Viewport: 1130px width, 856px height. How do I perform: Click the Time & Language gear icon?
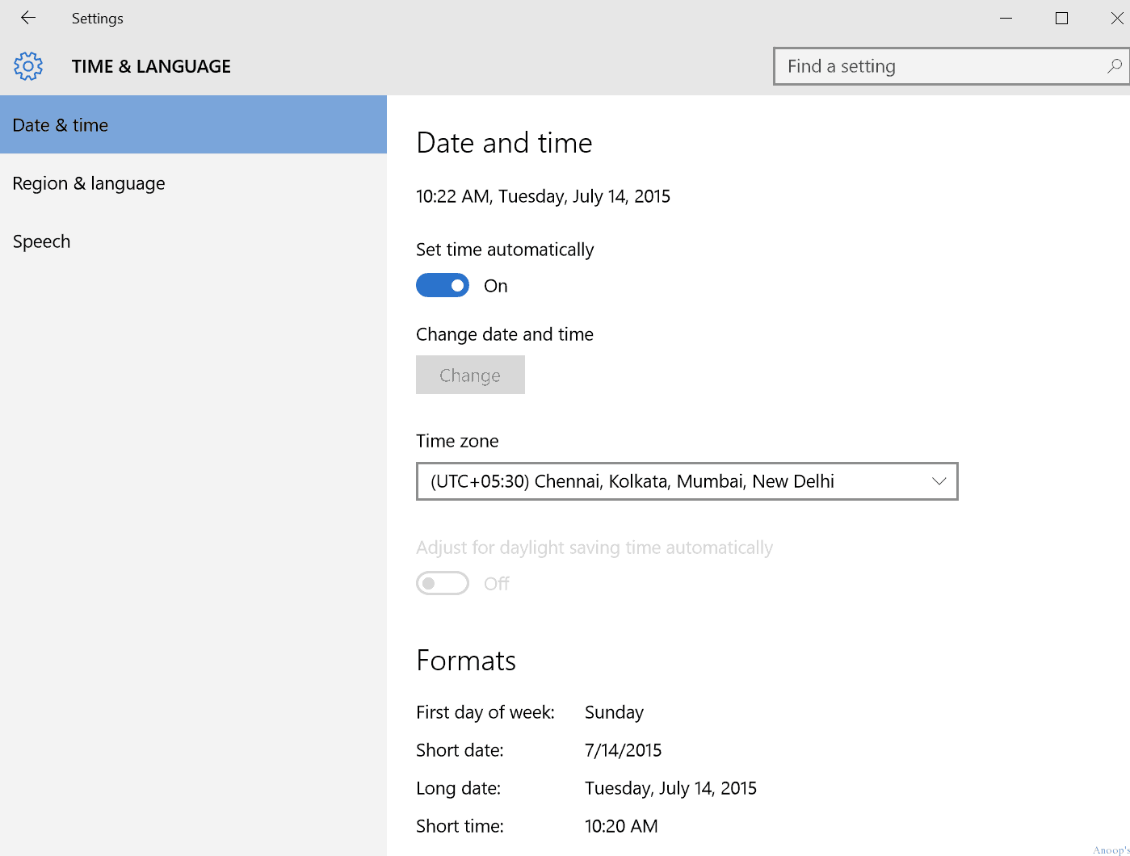tap(28, 66)
